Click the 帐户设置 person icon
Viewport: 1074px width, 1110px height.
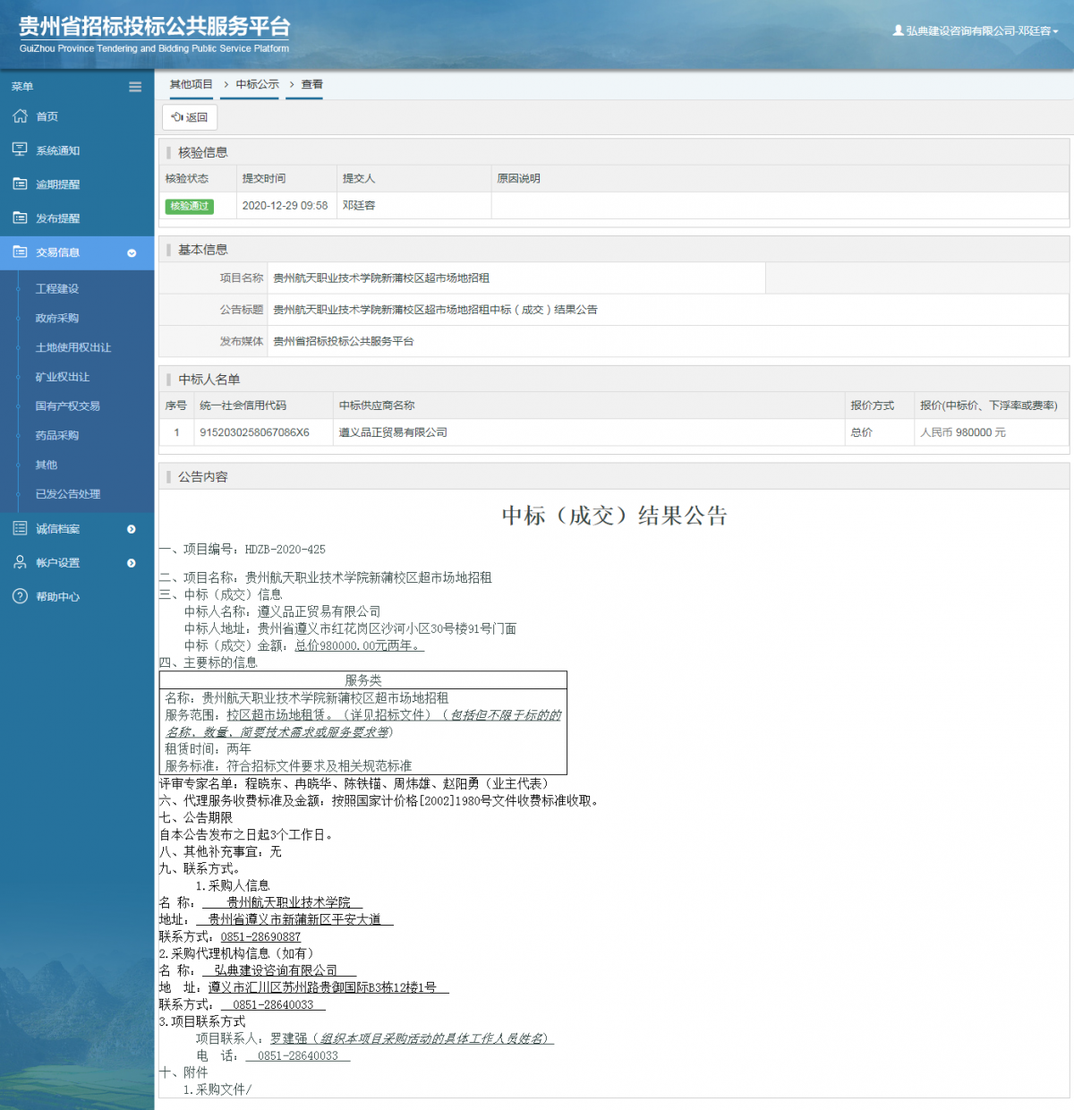coord(20,562)
